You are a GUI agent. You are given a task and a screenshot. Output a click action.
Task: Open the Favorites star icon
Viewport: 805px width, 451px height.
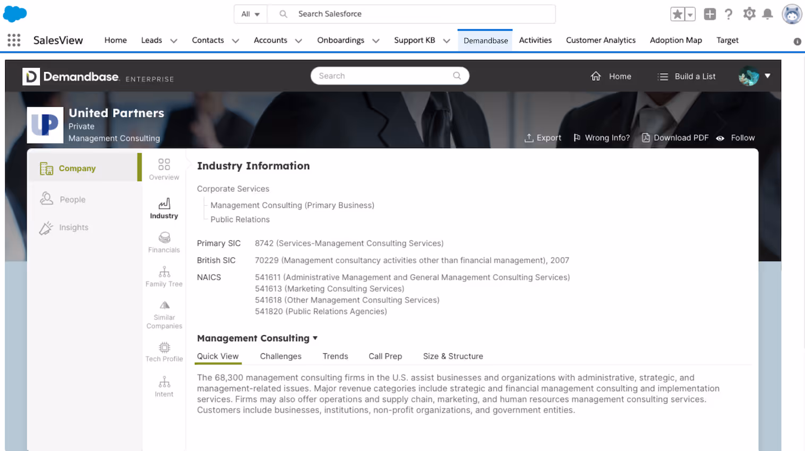(x=678, y=14)
